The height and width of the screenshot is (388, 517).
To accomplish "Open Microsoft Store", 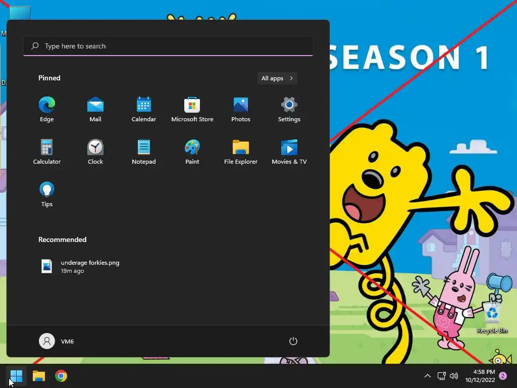I will pos(192,110).
